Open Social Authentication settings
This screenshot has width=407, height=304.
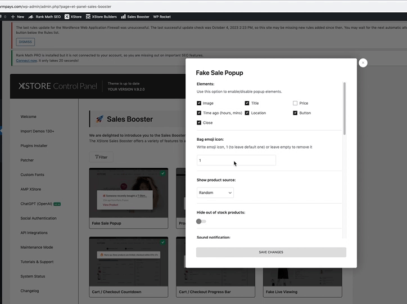coord(38,218)
